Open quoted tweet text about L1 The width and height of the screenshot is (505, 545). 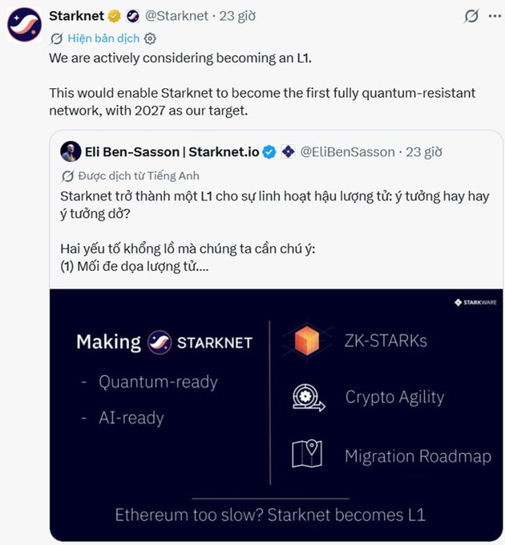[275, 231]
